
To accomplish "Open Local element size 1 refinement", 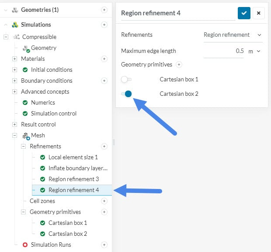I will [73, 157].
